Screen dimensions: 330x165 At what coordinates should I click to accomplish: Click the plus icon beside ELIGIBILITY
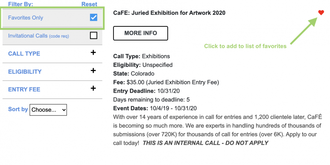coord(93,71)
